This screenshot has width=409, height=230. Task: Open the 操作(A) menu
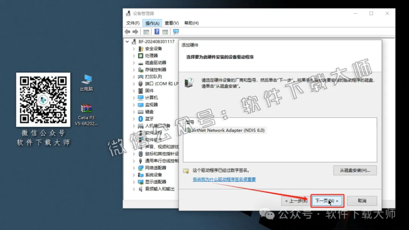(x=152, y=23)
